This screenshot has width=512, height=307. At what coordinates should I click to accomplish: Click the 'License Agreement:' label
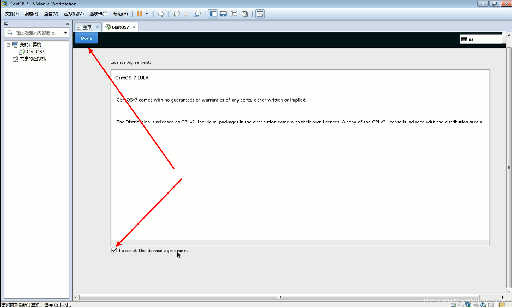click(x=131, y=62)
